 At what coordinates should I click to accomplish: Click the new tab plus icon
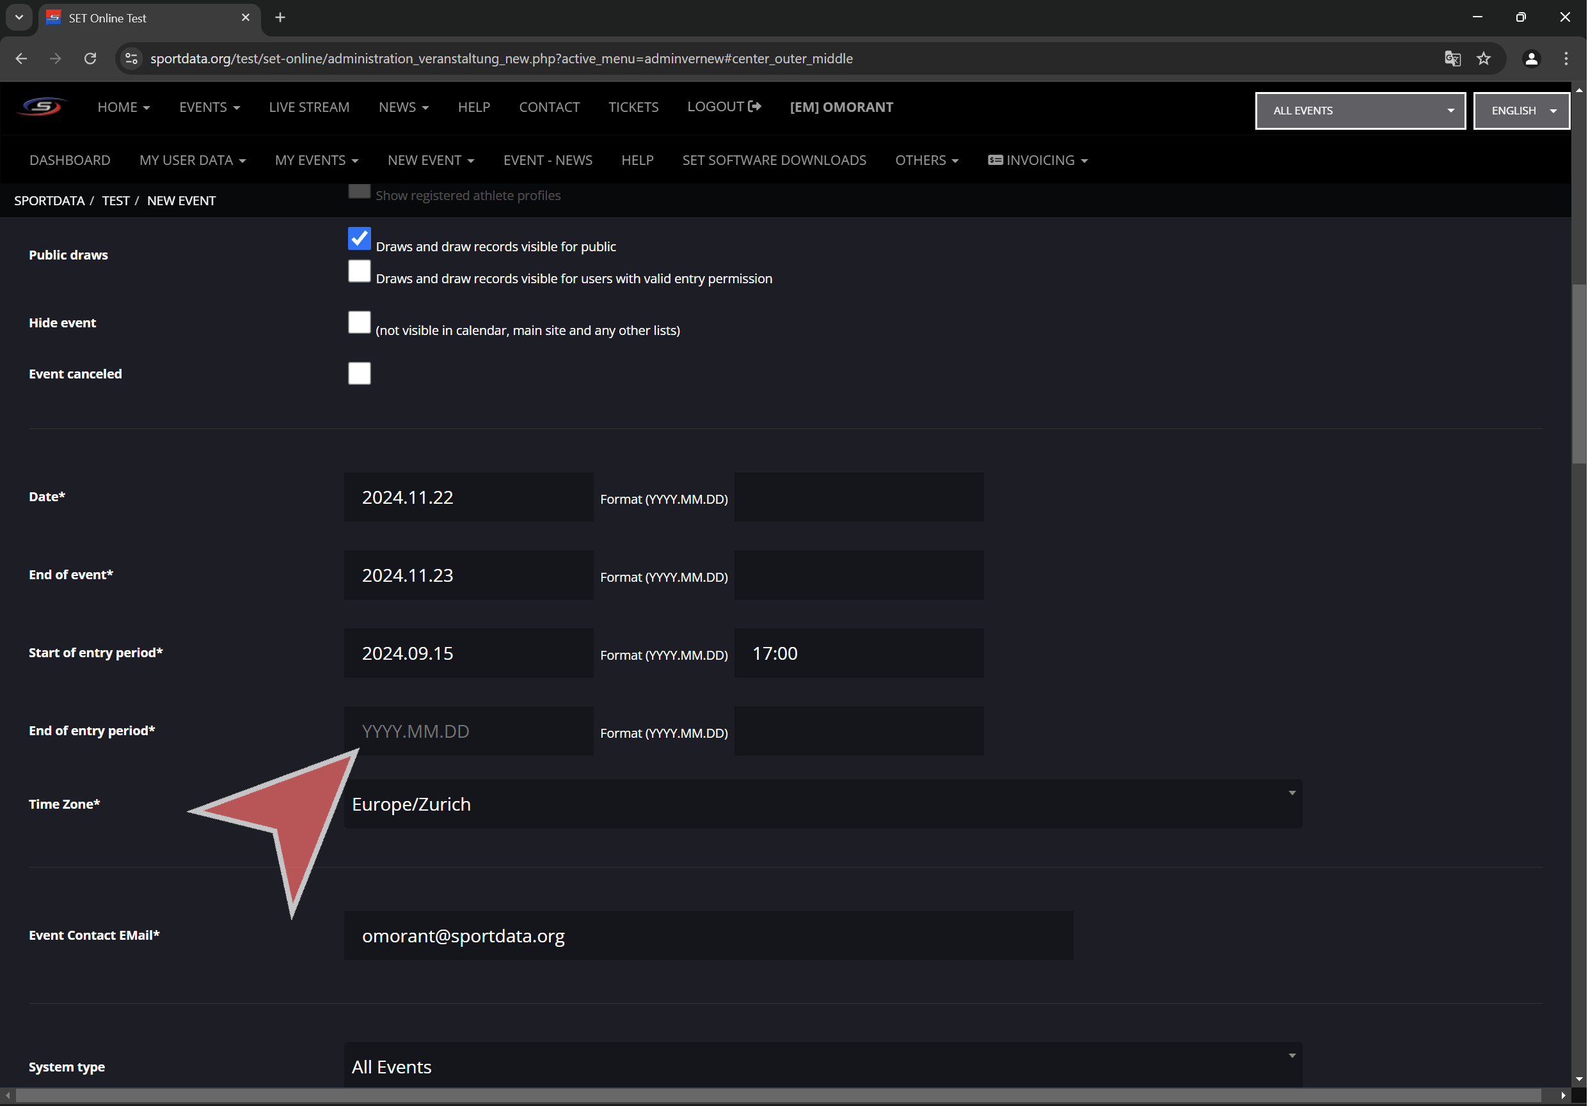pos(280,18)
